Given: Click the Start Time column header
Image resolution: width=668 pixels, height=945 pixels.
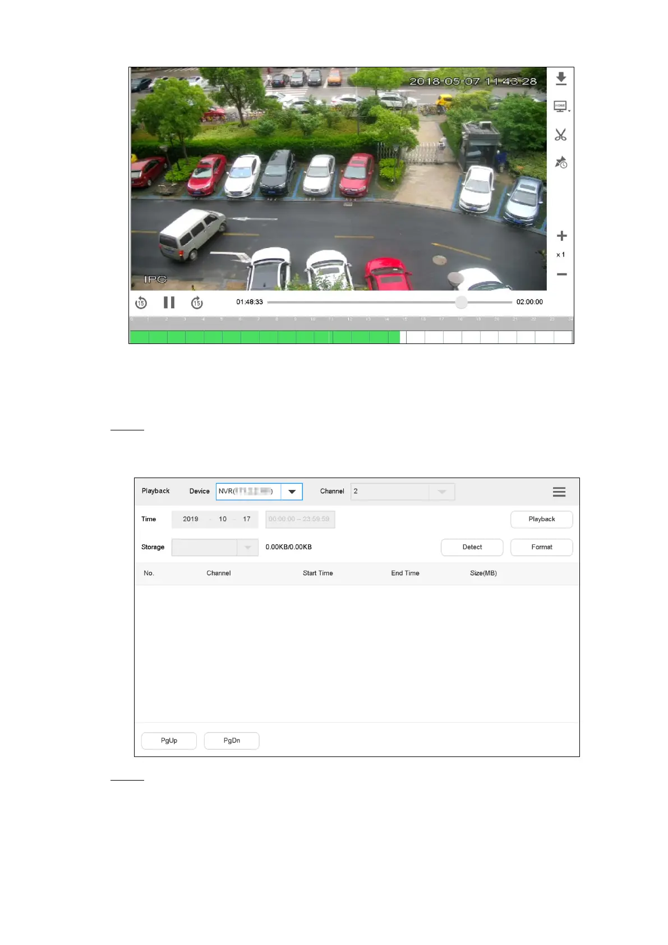Looking at the screenshot, I should point(318,573).
